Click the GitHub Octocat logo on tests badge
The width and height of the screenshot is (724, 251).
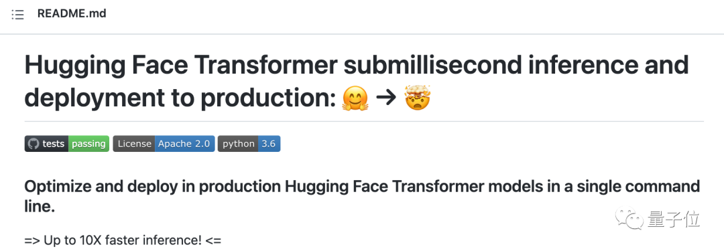click(x=34, y=143)
